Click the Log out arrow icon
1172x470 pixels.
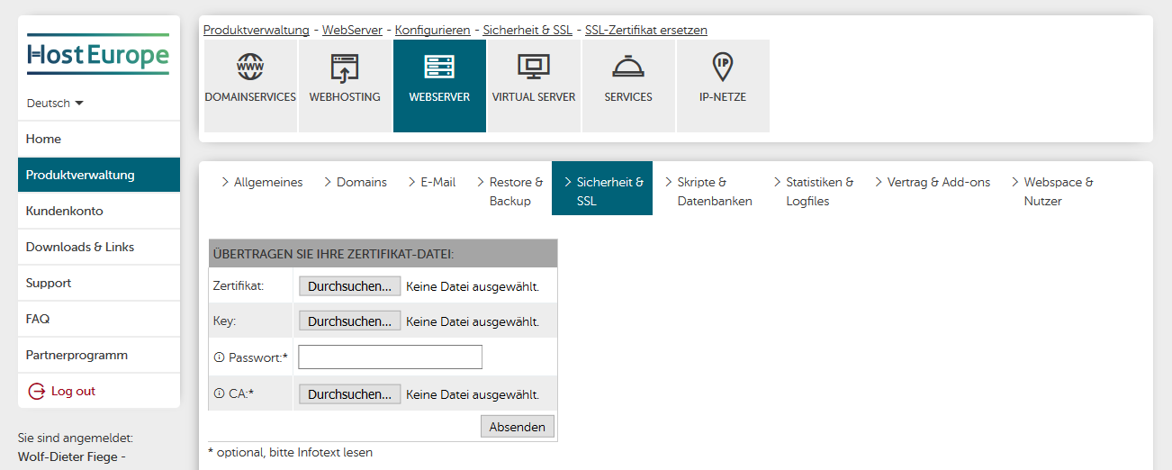(37, 391)
